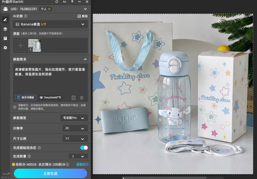Collapse the 修图需求 section
The height and width of the screenshot is (179, 257).
coord(85,59)
